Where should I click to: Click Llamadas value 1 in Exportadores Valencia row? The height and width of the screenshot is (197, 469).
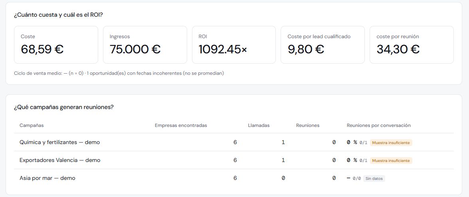pos(283,160)
